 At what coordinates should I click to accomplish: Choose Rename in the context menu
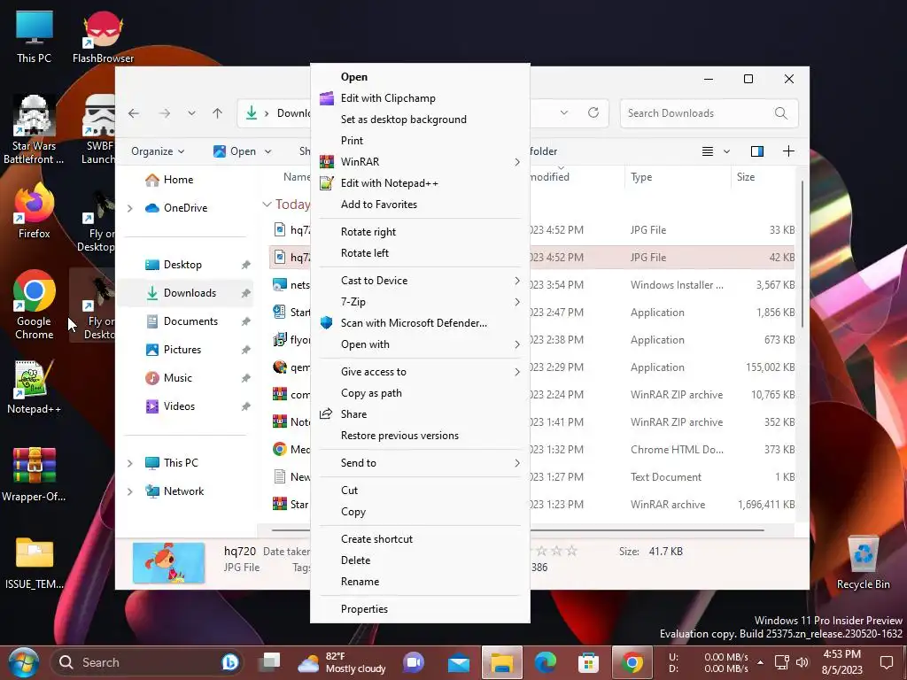click(x=421, y=582)
